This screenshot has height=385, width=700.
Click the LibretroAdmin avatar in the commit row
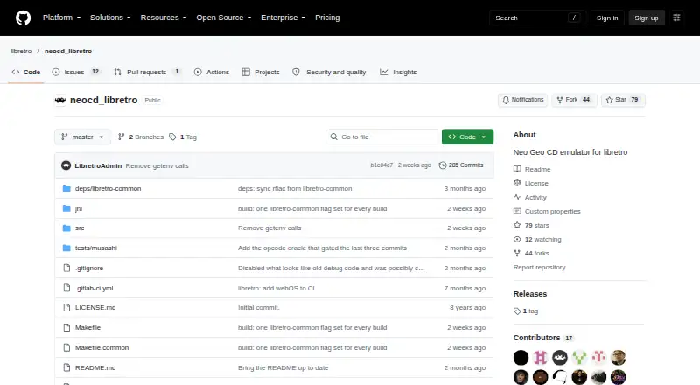(66, 165)
